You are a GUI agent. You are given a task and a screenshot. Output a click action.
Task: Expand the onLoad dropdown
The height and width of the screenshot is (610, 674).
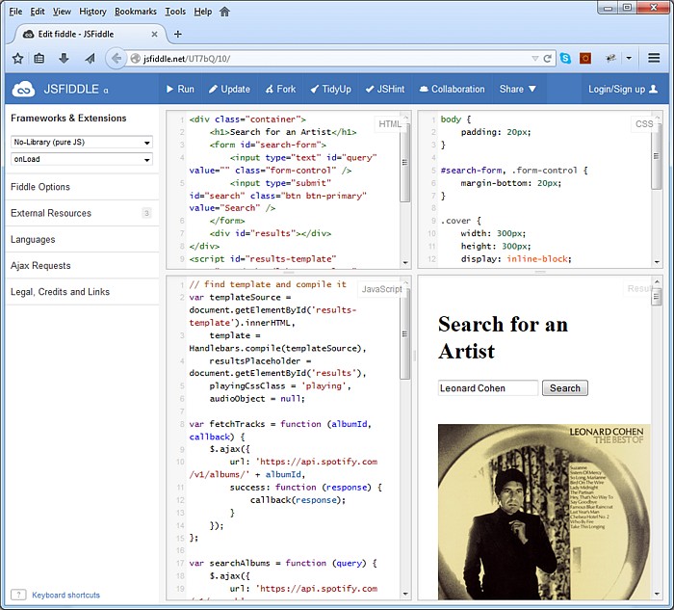coord(82,159)
